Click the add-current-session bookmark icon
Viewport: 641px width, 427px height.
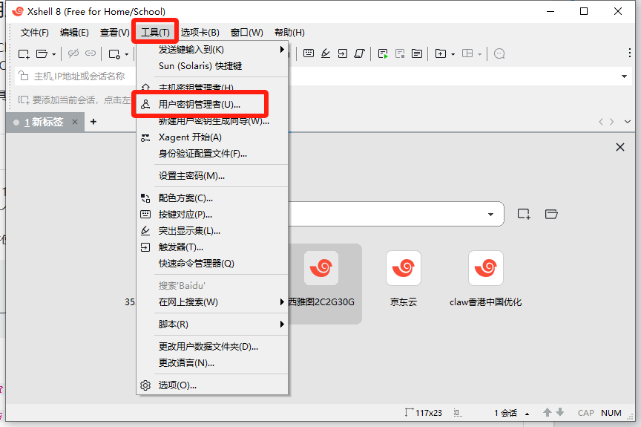24,100
